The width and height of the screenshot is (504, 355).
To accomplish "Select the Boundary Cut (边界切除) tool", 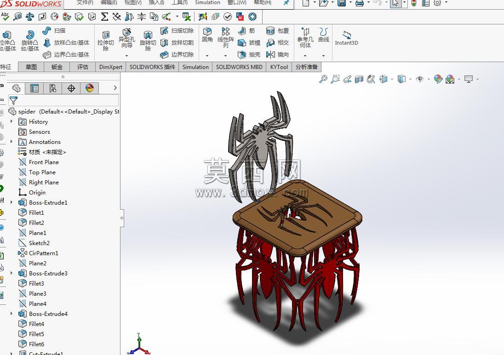I will click(x=177, y=54).
